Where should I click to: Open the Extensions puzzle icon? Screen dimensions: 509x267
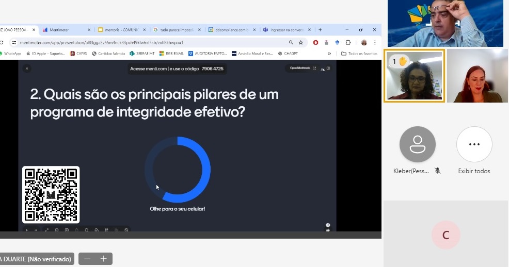[x=348, y=43]
